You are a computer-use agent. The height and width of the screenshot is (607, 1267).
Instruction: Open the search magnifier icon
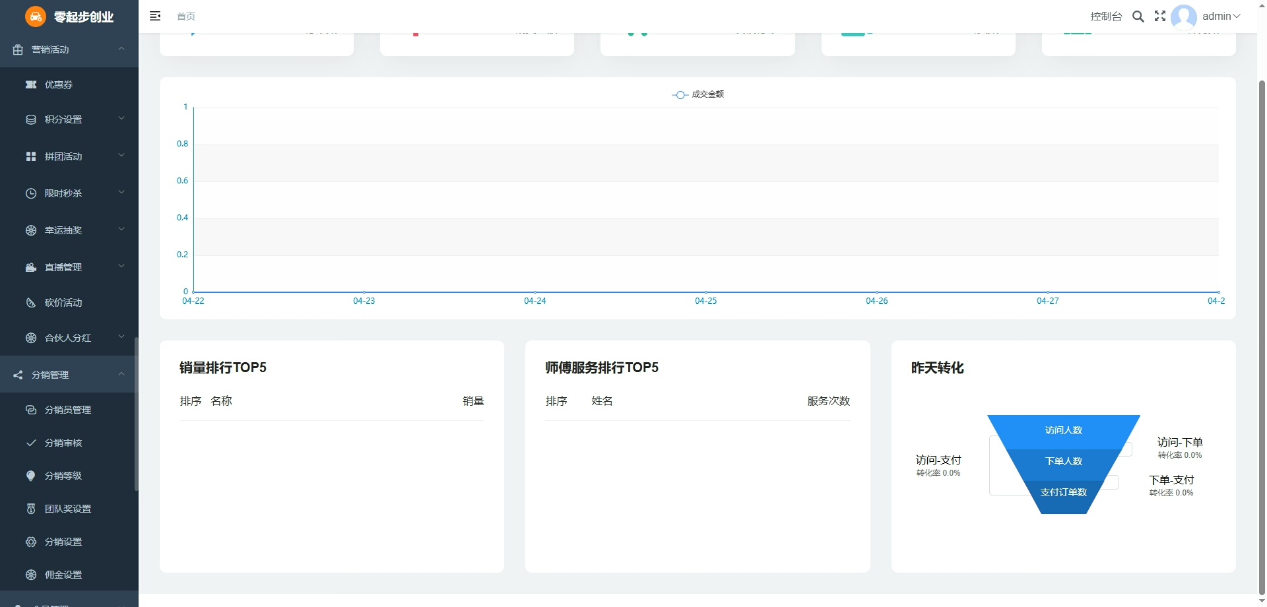[1138, 16]
